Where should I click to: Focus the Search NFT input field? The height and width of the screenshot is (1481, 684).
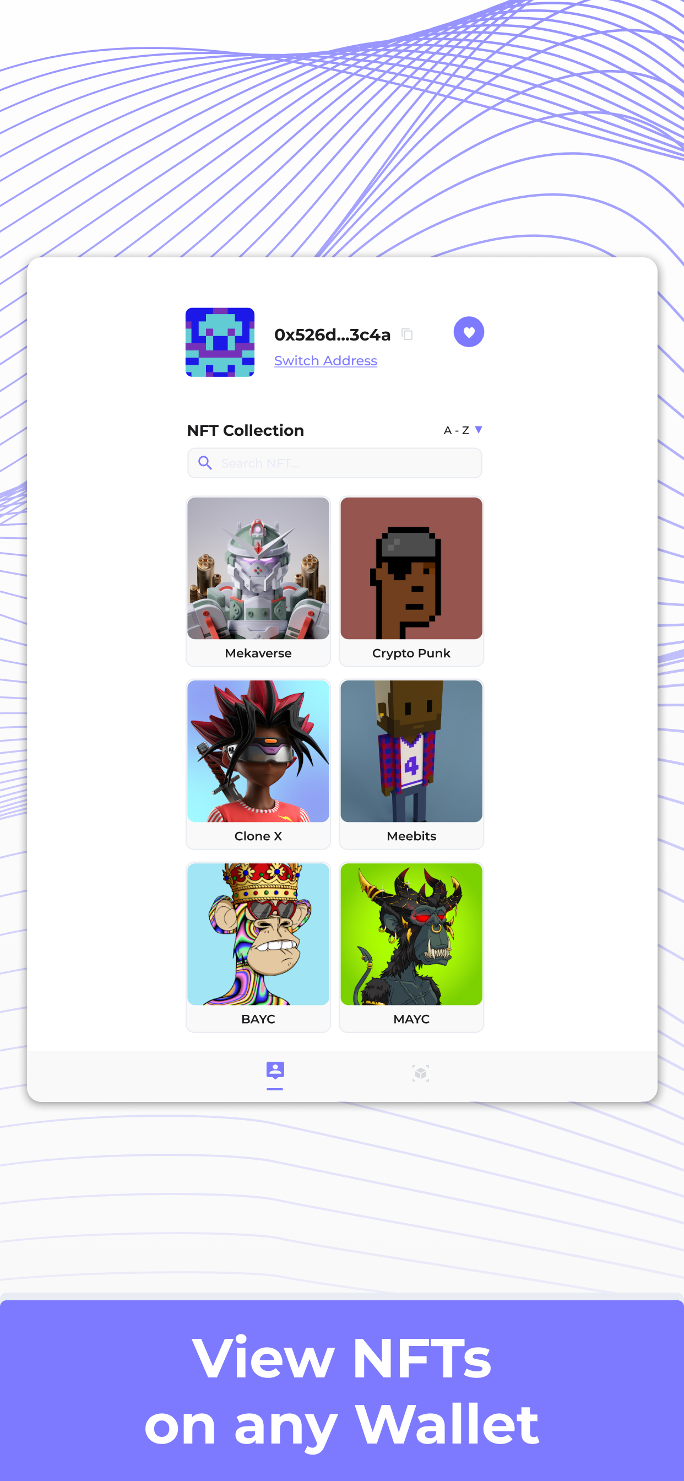tap(334, 463)
